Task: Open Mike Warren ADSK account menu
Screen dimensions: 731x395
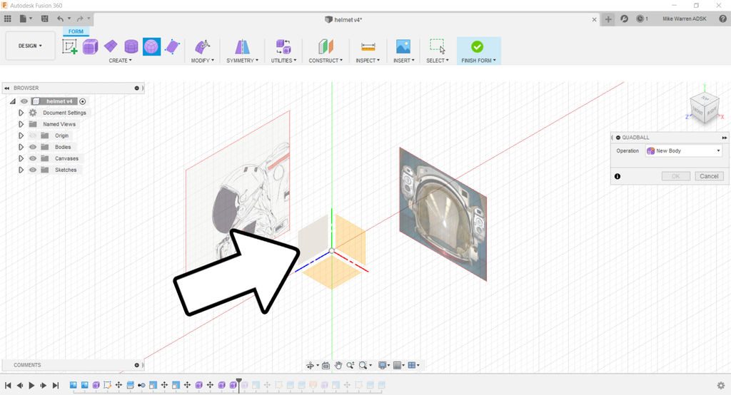Action: (685, 19)
